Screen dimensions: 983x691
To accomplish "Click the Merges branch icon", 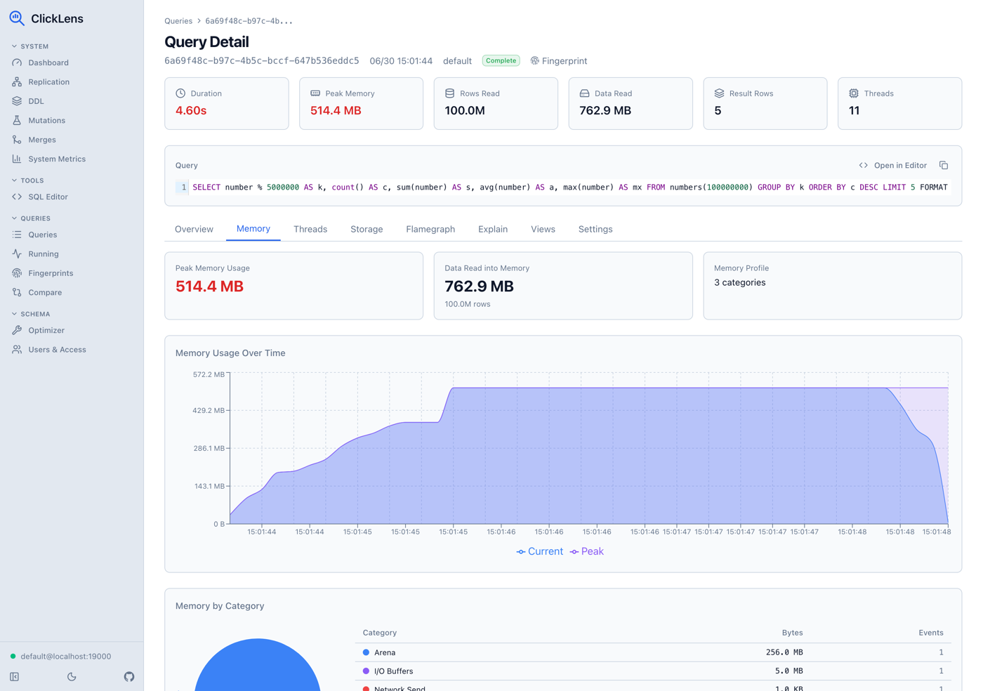I will point(17,140).
